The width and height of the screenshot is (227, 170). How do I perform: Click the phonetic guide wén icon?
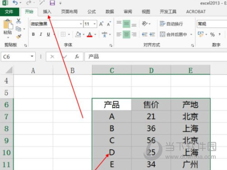tap(105, 34)
